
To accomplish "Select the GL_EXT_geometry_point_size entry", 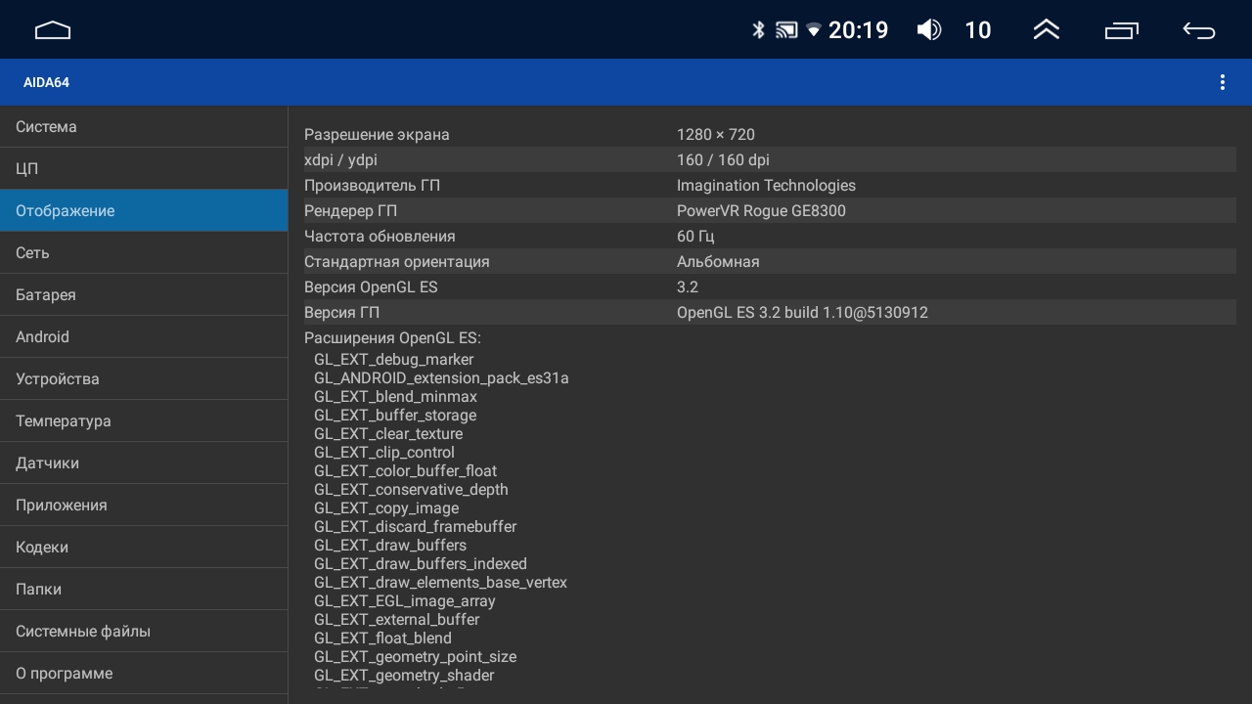I will [415, 657].
